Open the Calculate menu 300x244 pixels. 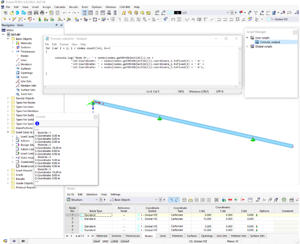60,7
